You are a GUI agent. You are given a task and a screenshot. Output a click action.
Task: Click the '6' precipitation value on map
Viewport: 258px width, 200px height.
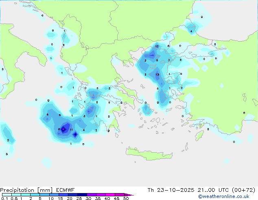(x=47, y=115)
